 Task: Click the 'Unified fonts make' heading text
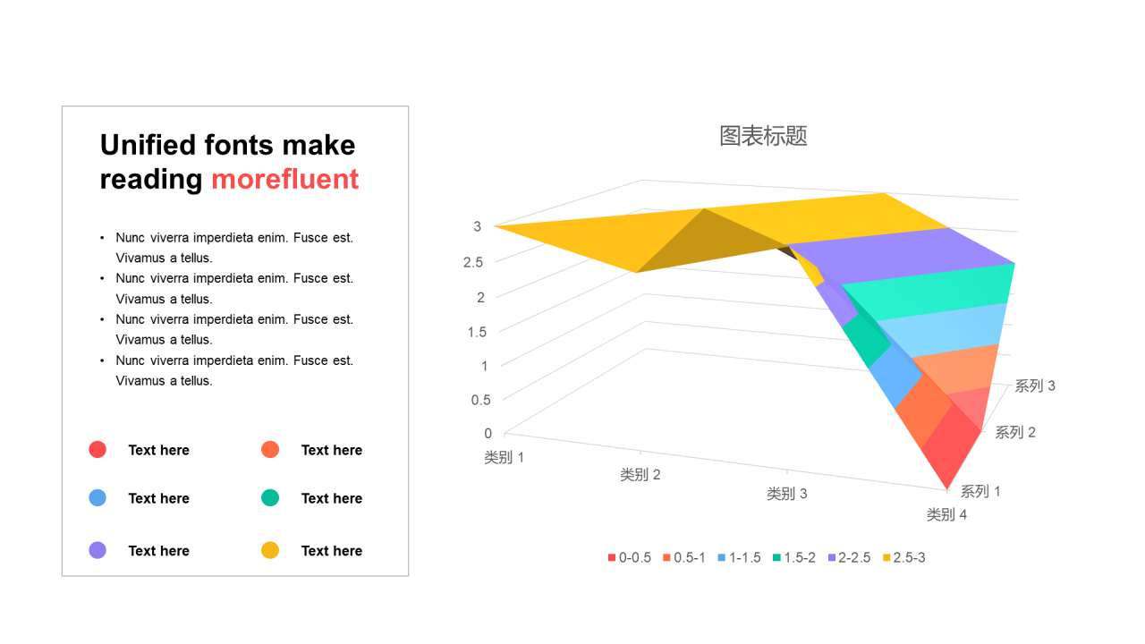tap(227, 145)
